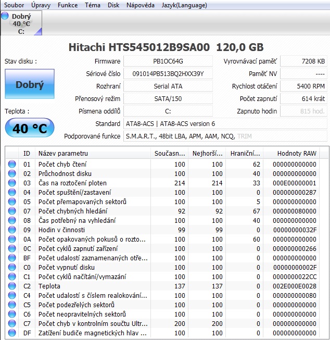Open the Nápověda menu
The width and height of the screenshot is (330, 340).
[x=141, y=5]
